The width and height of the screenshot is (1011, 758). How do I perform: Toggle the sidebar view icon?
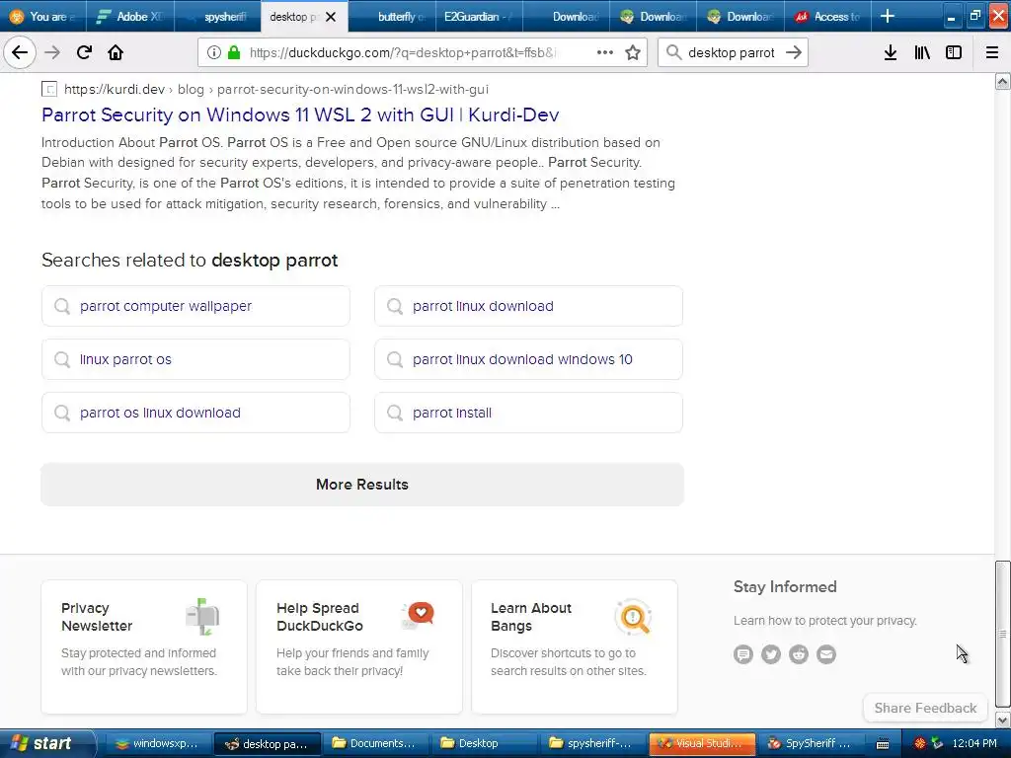coord(954,52)
